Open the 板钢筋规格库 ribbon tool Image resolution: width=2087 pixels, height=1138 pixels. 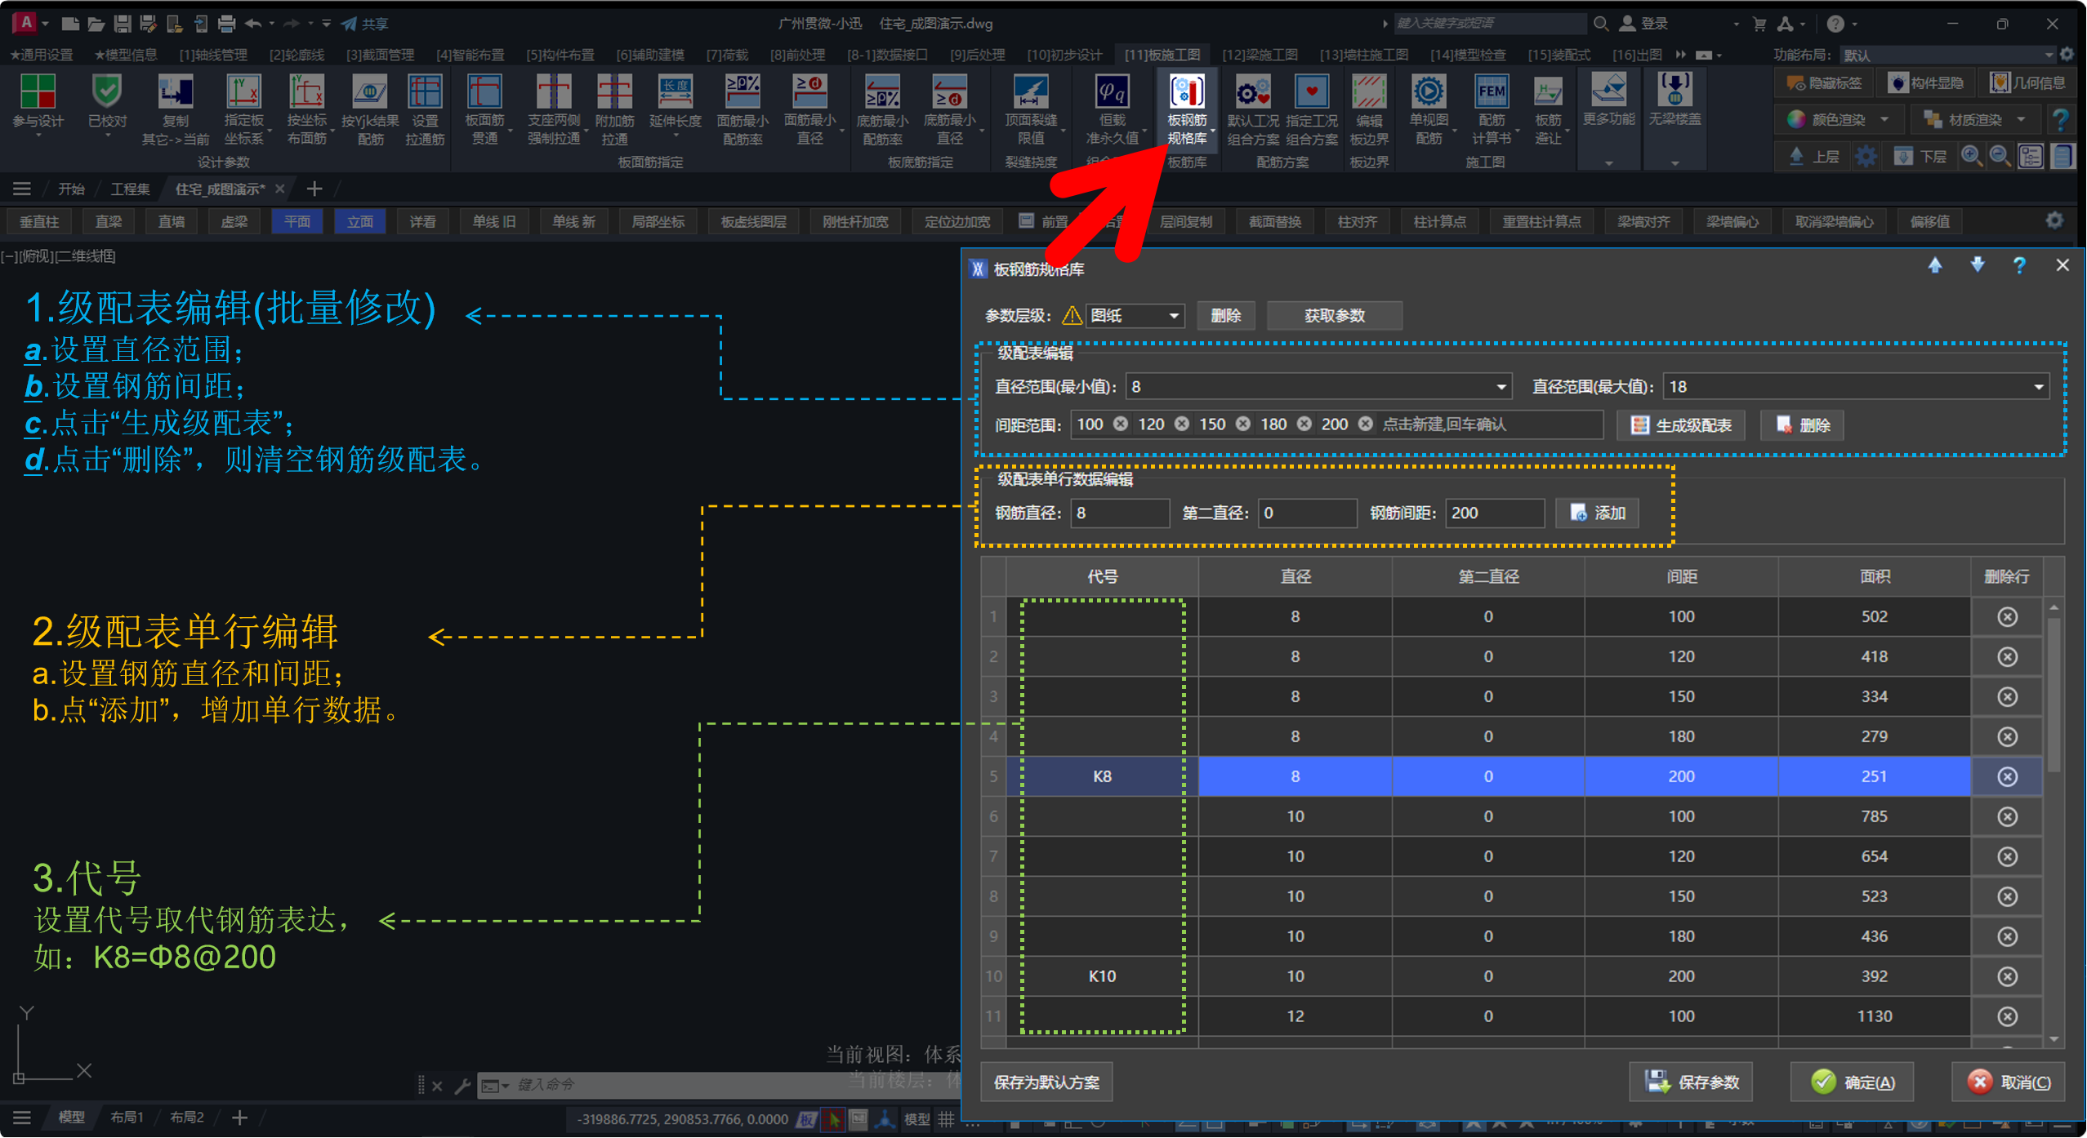[x=1187, y=109]
